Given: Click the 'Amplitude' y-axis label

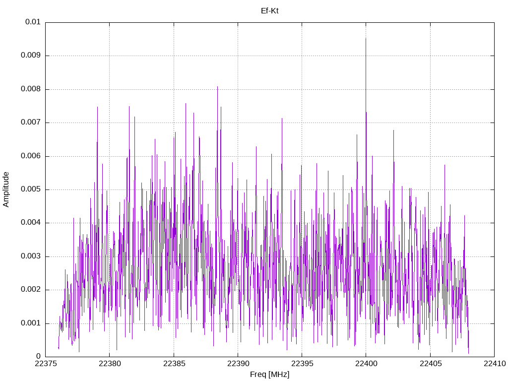Looking at the screenshot, I should (6, 190).
